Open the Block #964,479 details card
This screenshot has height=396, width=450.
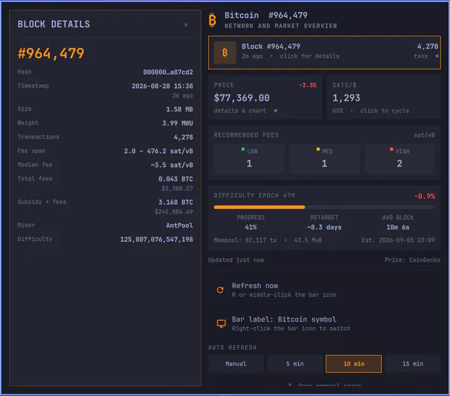coord(324,52)
